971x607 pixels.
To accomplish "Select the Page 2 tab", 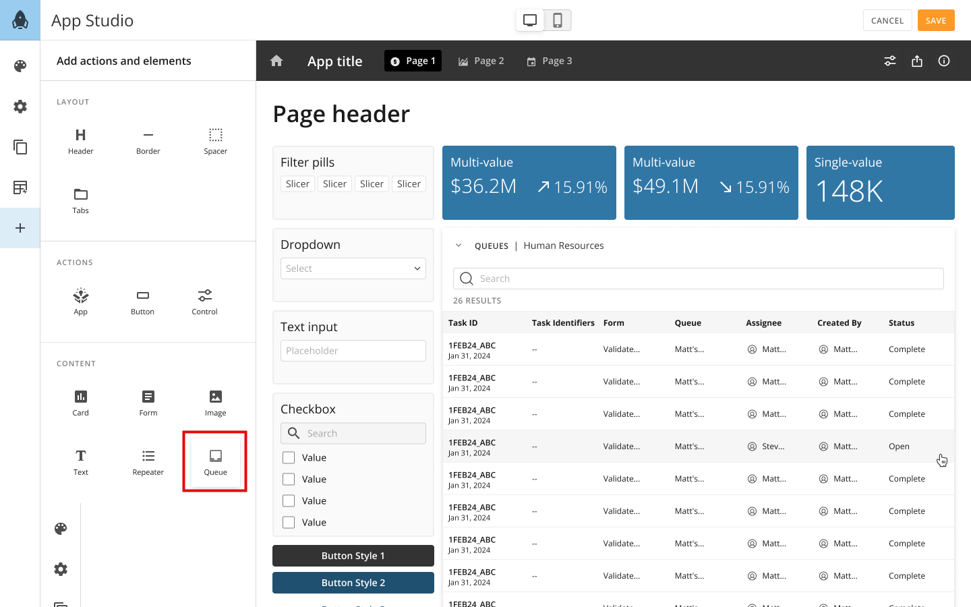I will 481,61.
